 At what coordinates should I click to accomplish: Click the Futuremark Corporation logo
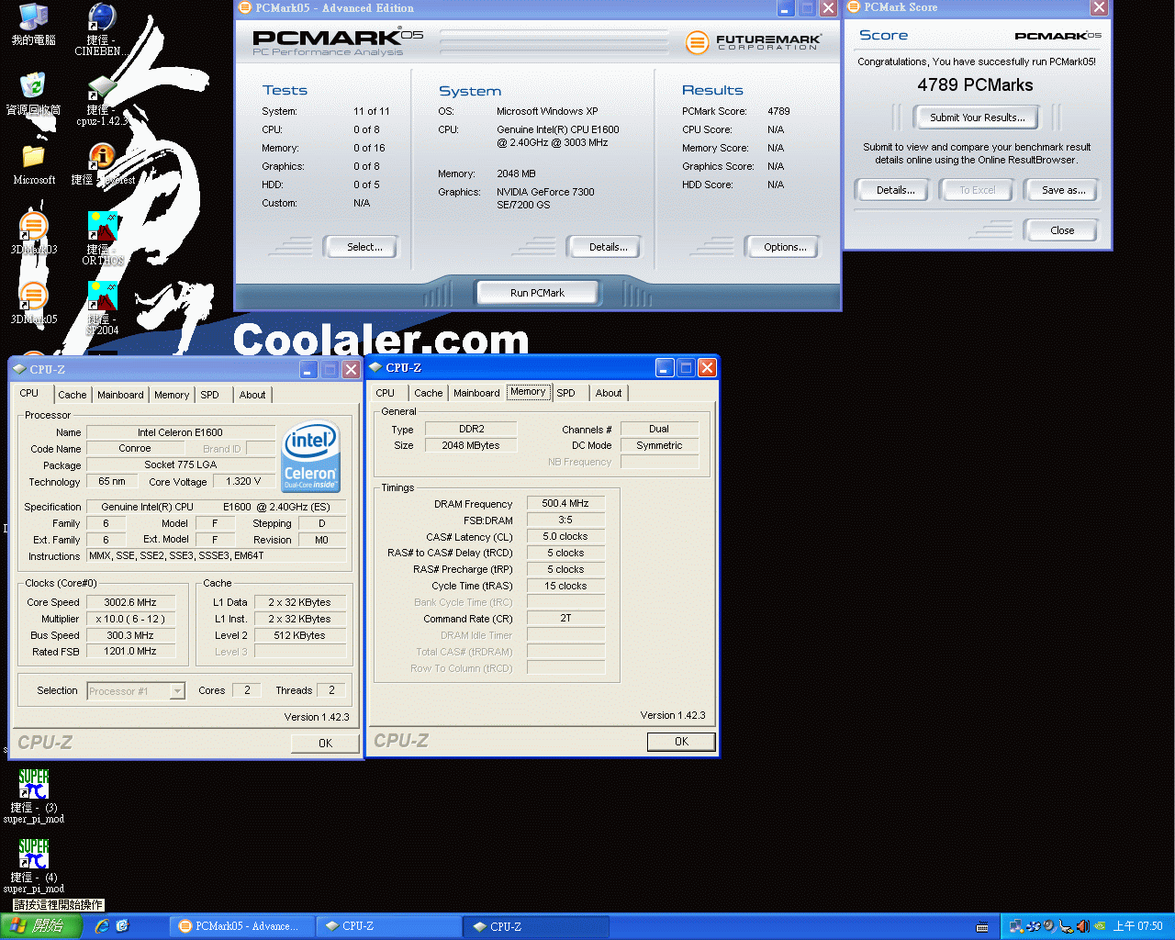point(753,42)
